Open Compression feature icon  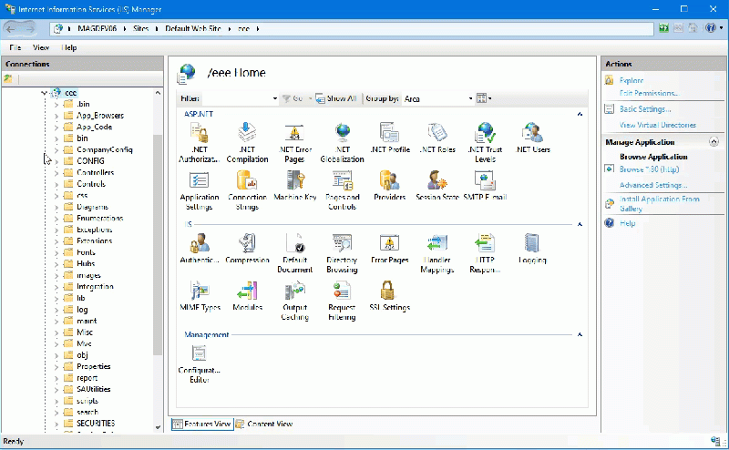(x=247, y=249)
